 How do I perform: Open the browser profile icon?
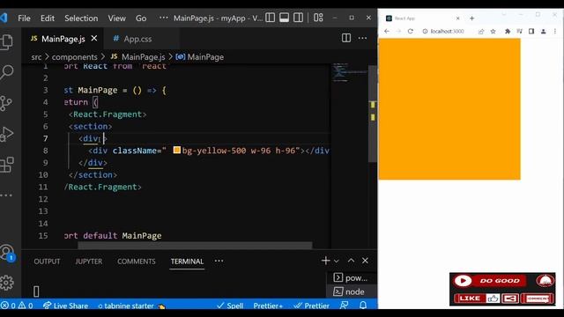544,32
